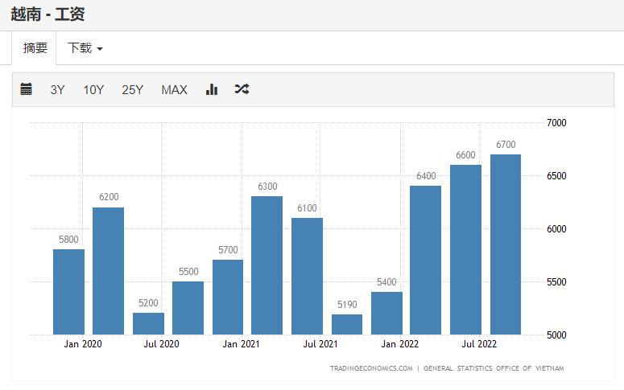
Task: Switch chart to 10Y range
Action: click(x=93, y=90)
